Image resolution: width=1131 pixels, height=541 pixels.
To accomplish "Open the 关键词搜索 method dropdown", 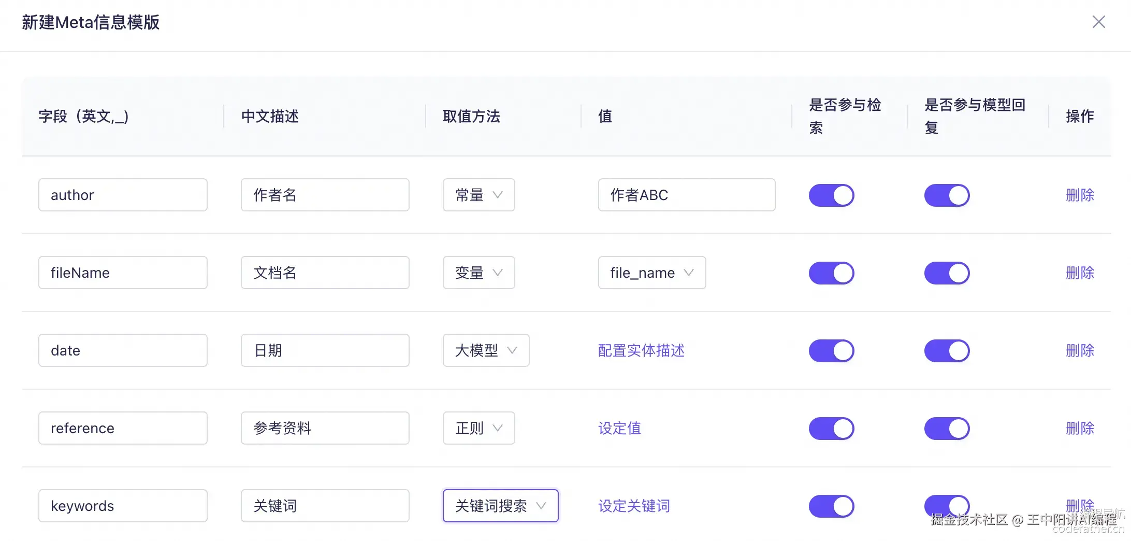I will click(500, 506).
